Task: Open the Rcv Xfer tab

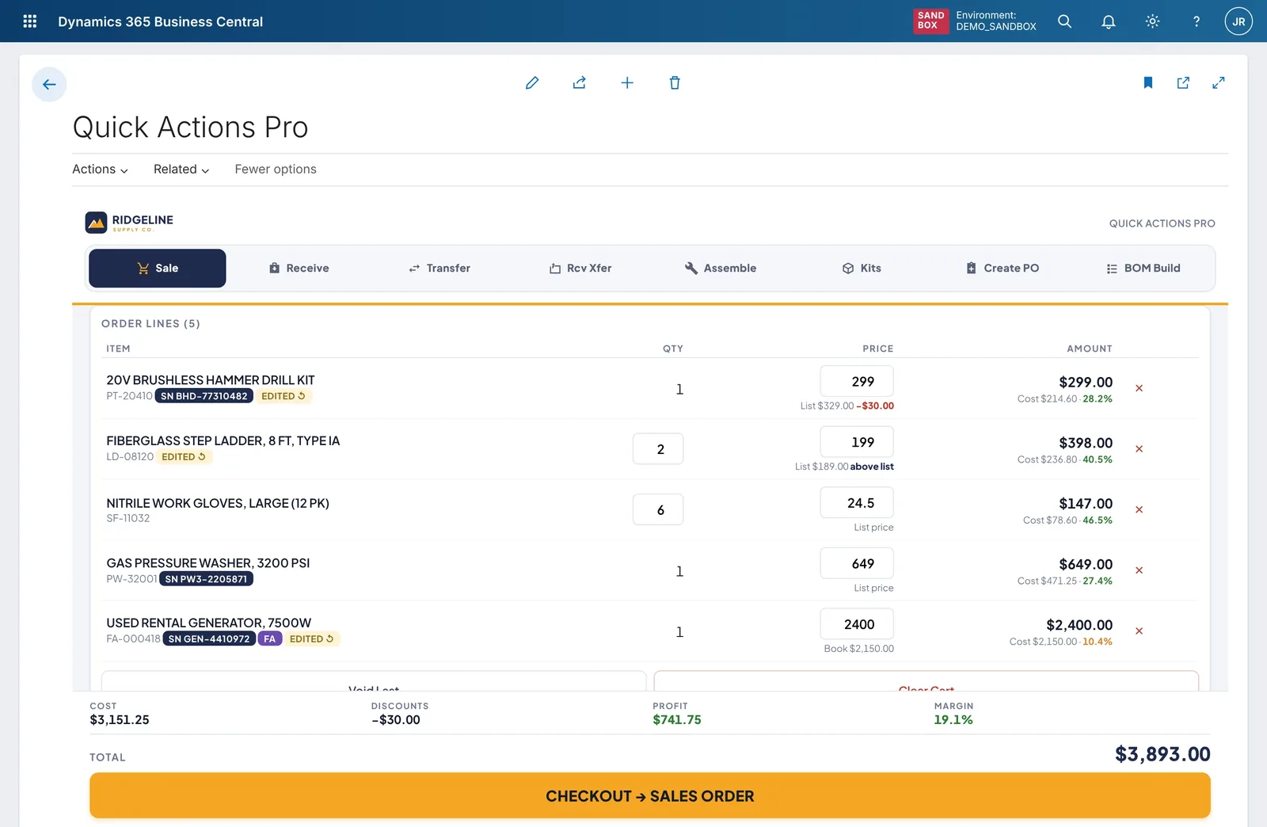Action: click(x=580, y=269)
